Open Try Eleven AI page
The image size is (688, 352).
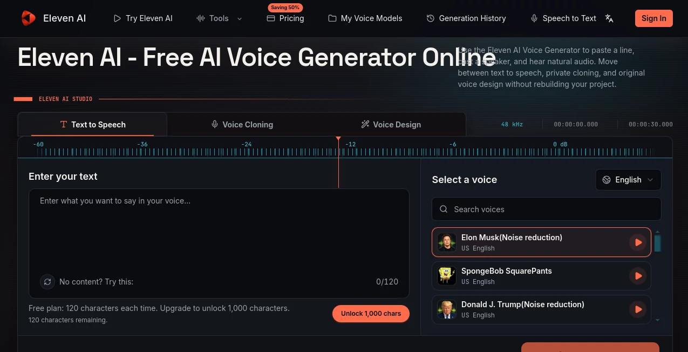(143, 18)
